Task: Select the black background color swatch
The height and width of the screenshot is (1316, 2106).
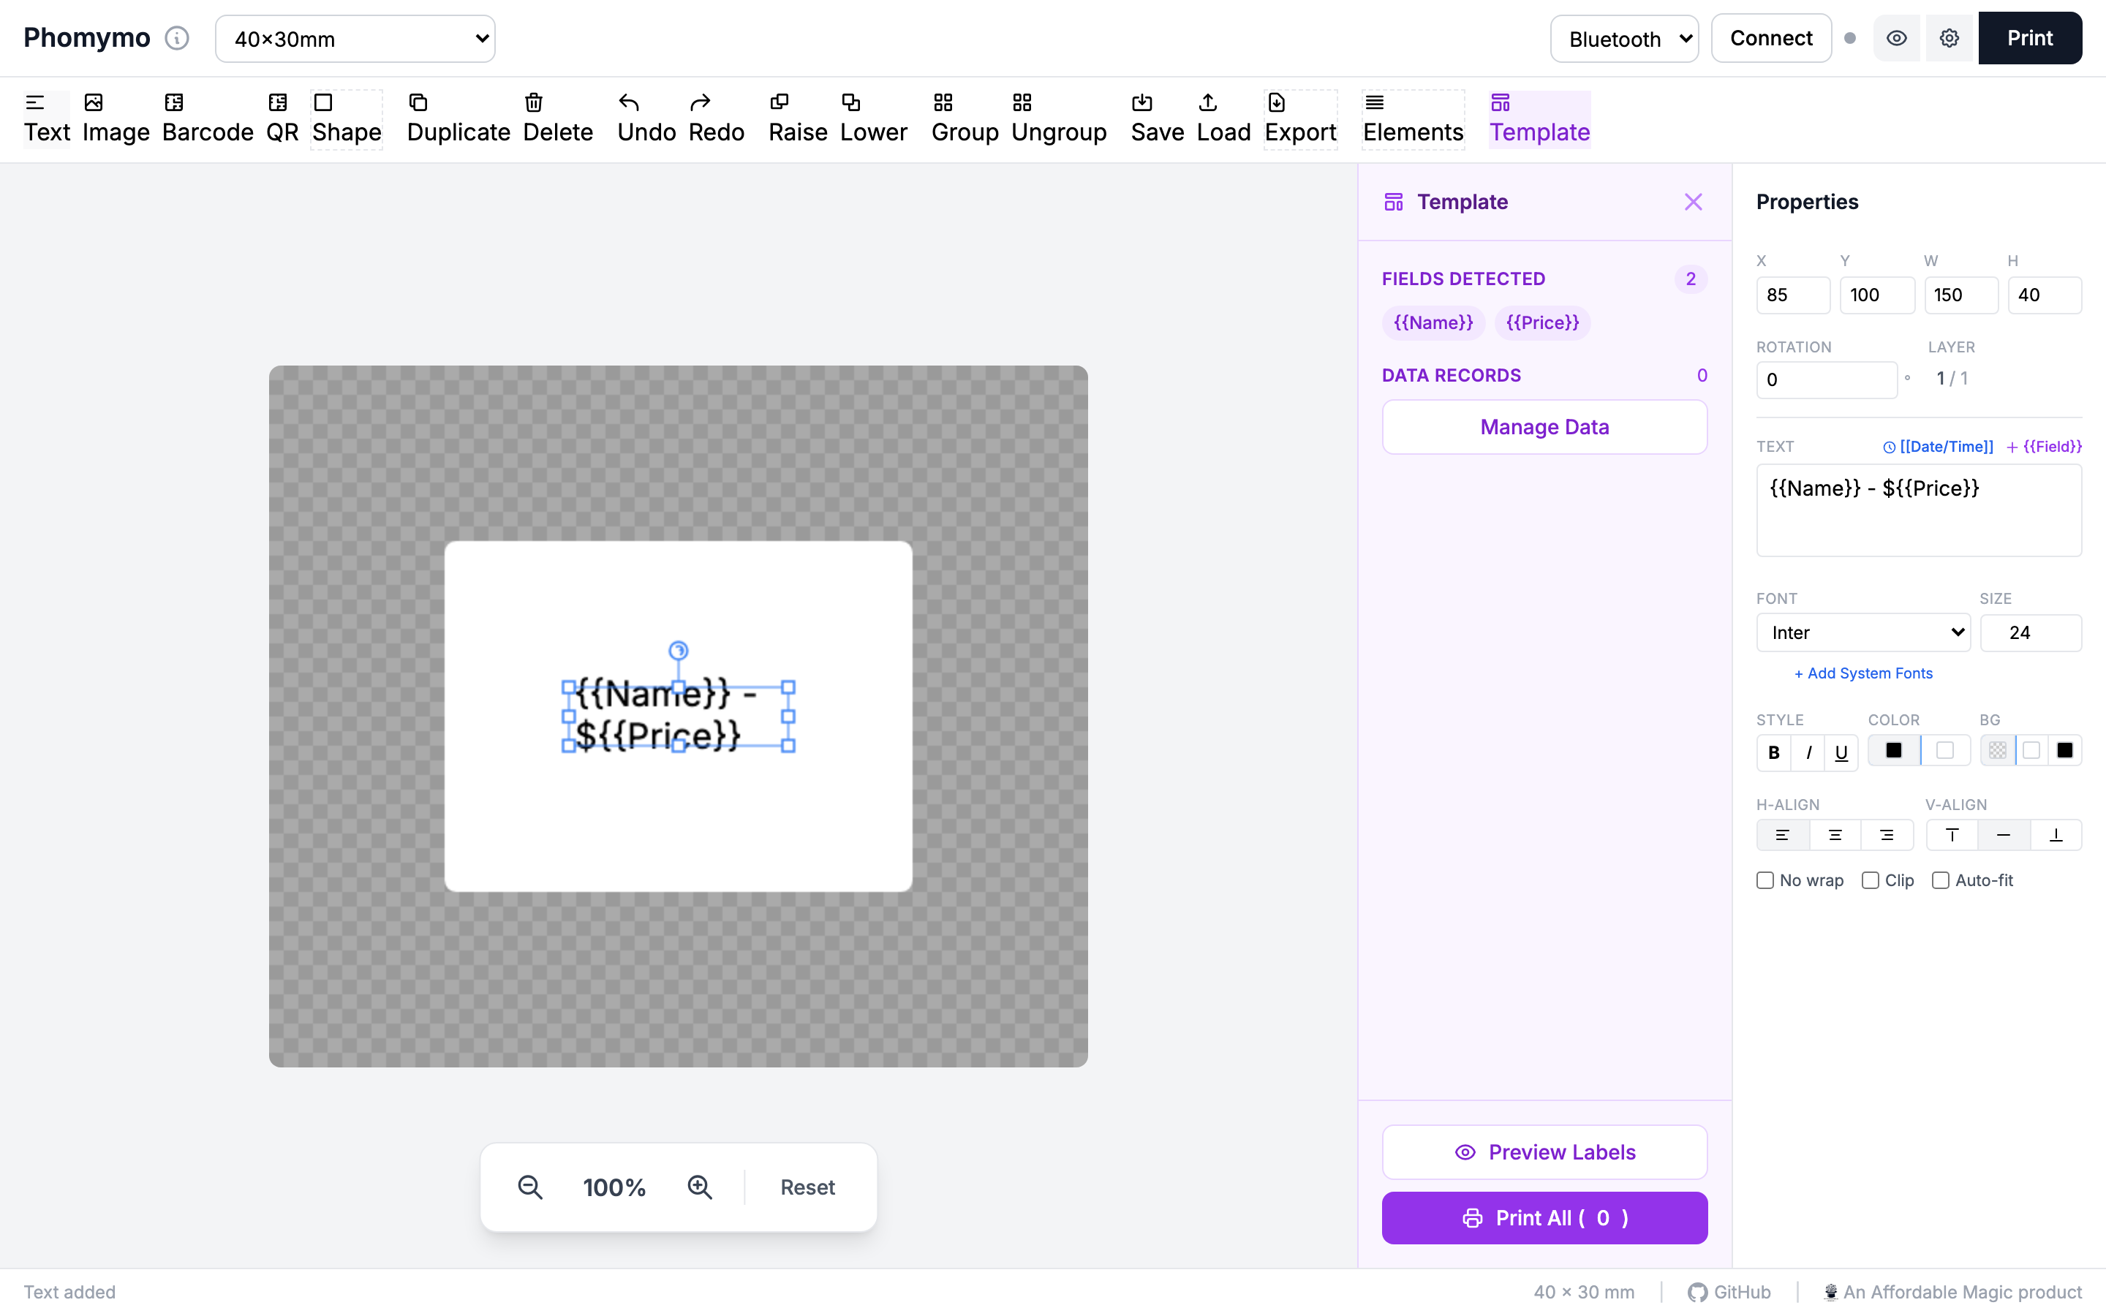Action: pyautogui.click(x=2064, y=750)
